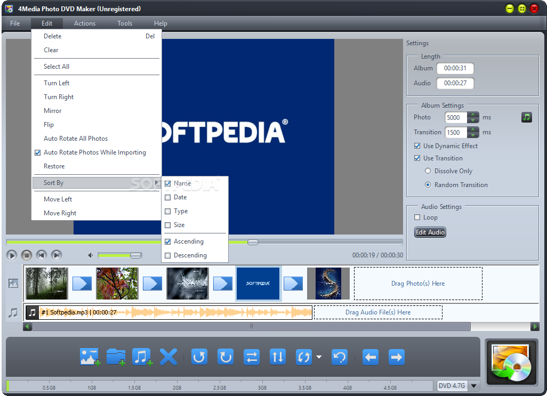Image resolution: width=547 pixels, height=396 pixels.
Task: Click the volume slider handle
Action: click(136, 255)
